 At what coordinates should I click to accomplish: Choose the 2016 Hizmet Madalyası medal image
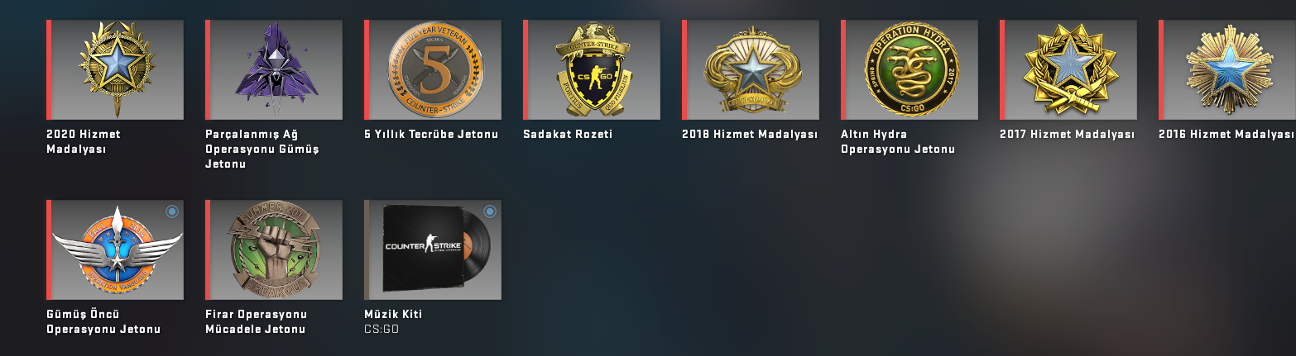pyautogui.click(x=1227, y=69)
